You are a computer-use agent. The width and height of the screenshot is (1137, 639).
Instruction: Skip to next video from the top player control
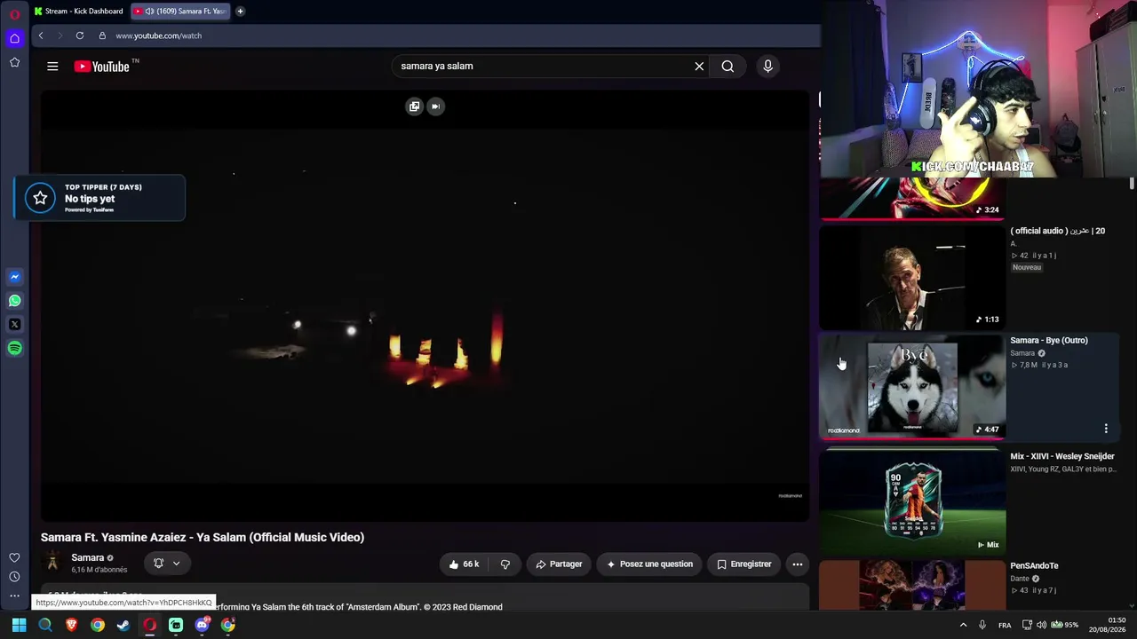pyautogui.click(x=435, y=106)
